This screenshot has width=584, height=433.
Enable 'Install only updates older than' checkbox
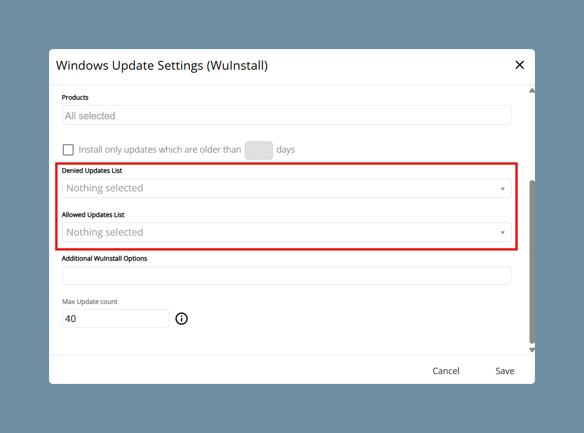click(x=68, y=150)
